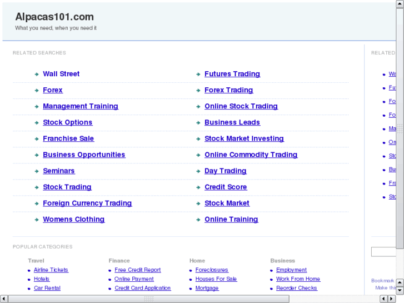This screenshot has height=303, width=404.
Task: Click the Stock Trading link
Action: click(x=67, y=187)
